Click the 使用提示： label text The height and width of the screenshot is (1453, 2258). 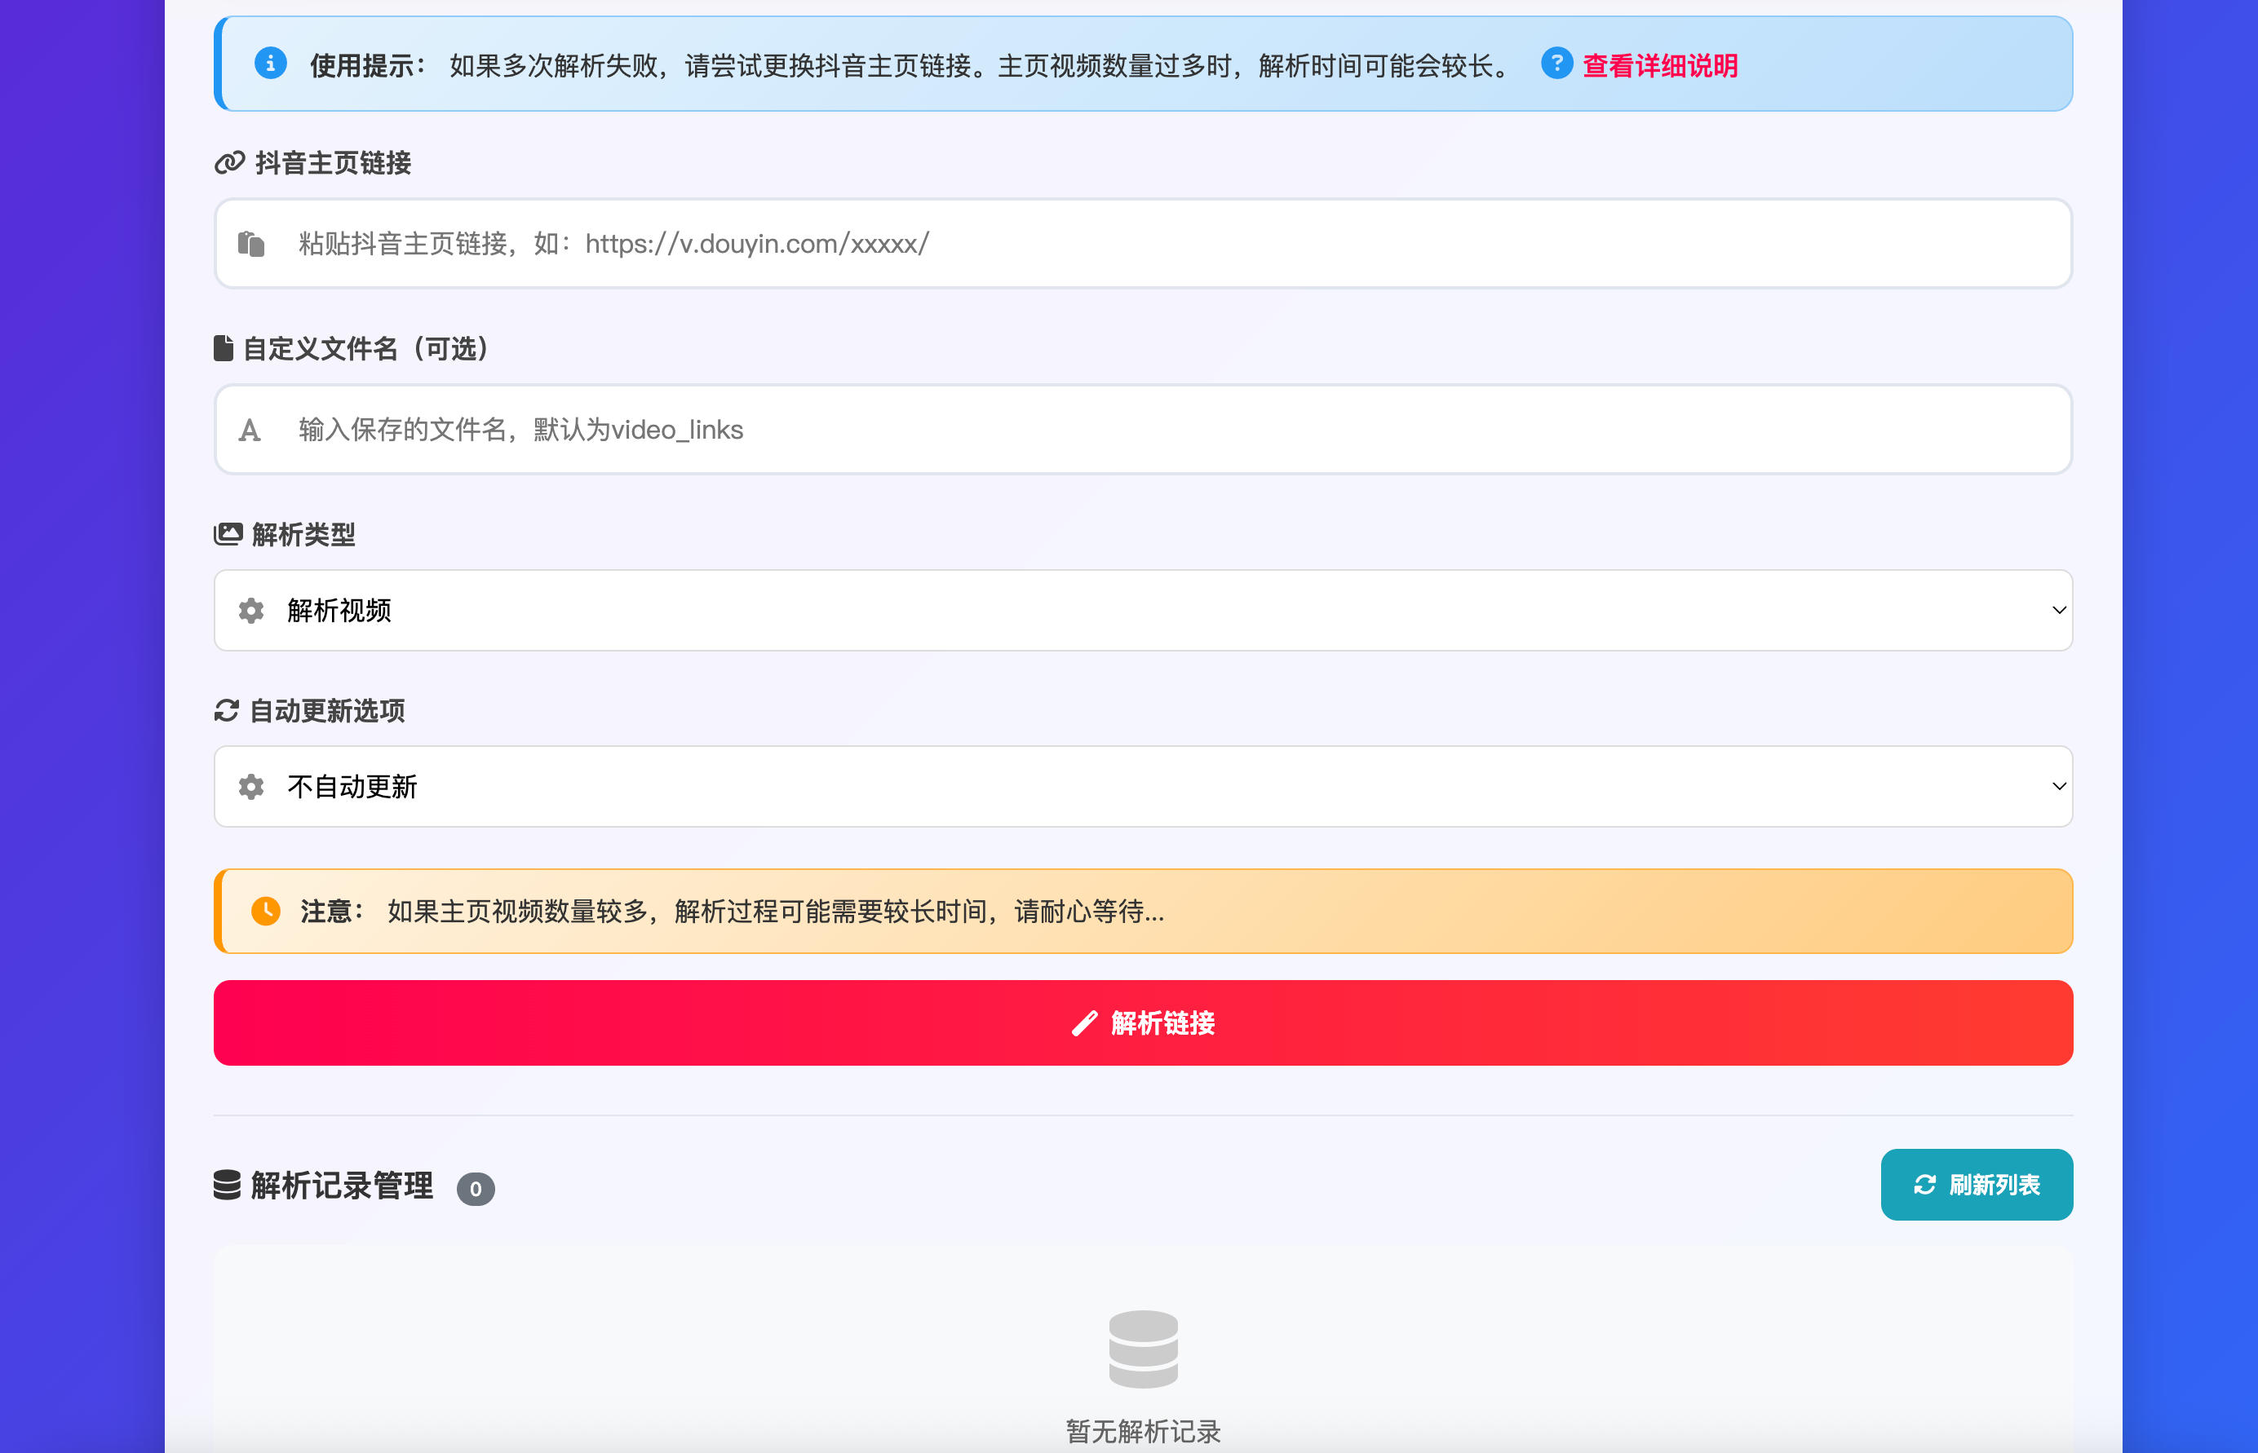point(368,66)
